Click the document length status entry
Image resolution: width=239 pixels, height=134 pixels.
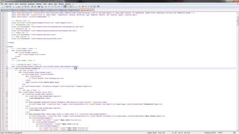pos(152,133)
